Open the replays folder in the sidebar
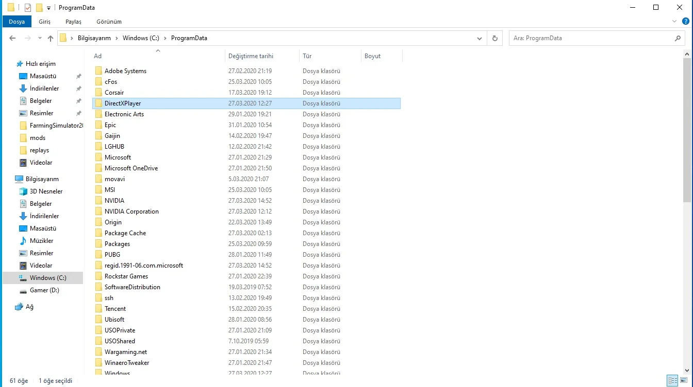This screenshot has width=693, height=387. point(39,150)
